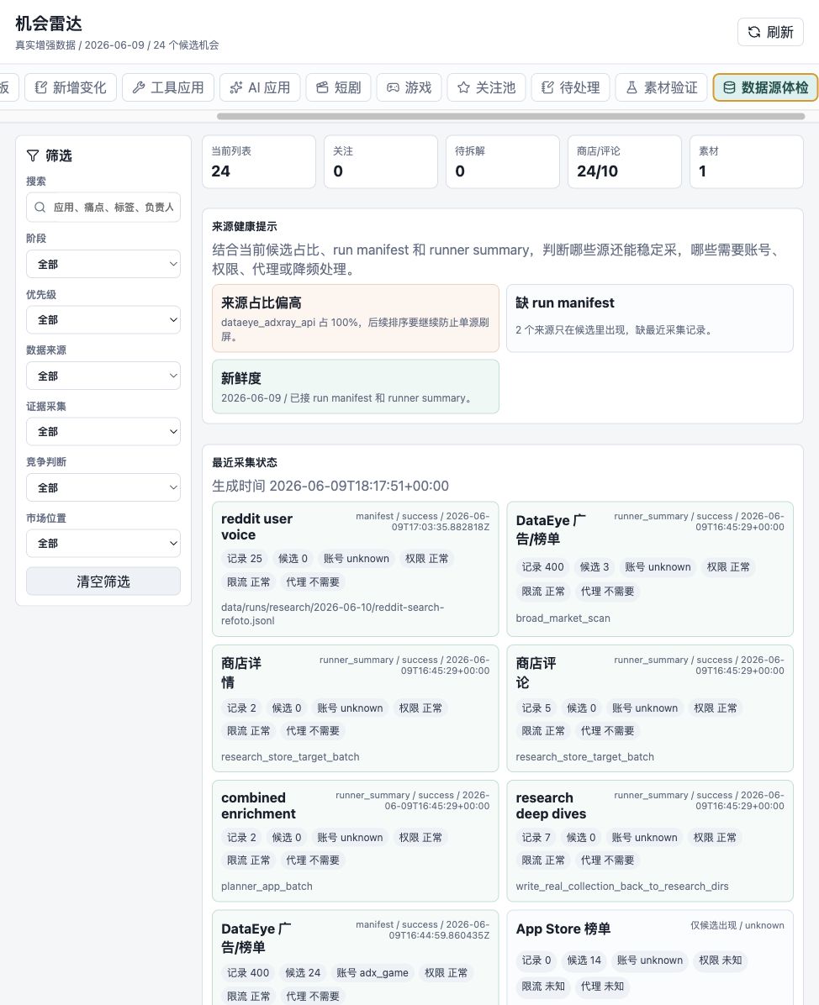Click the research deep dives heading
819x1005 pixels.
(x=551, y=806)
